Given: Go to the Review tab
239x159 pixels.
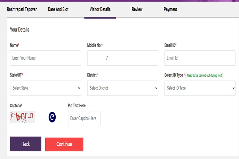Looking at the screenshot, I should click(137, 9).
